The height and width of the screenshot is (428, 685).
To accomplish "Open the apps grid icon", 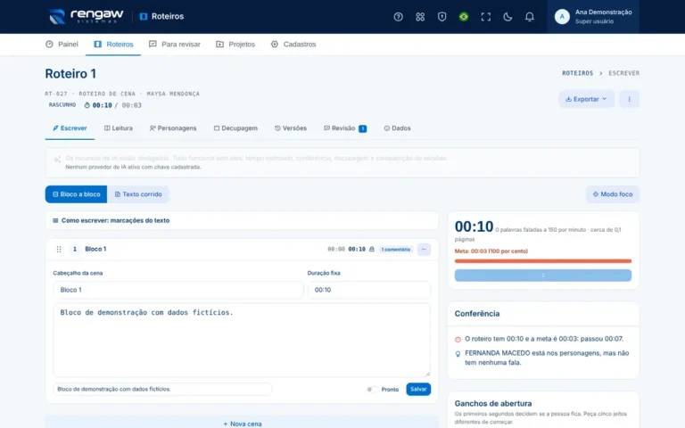I will [x=420, y=17].
